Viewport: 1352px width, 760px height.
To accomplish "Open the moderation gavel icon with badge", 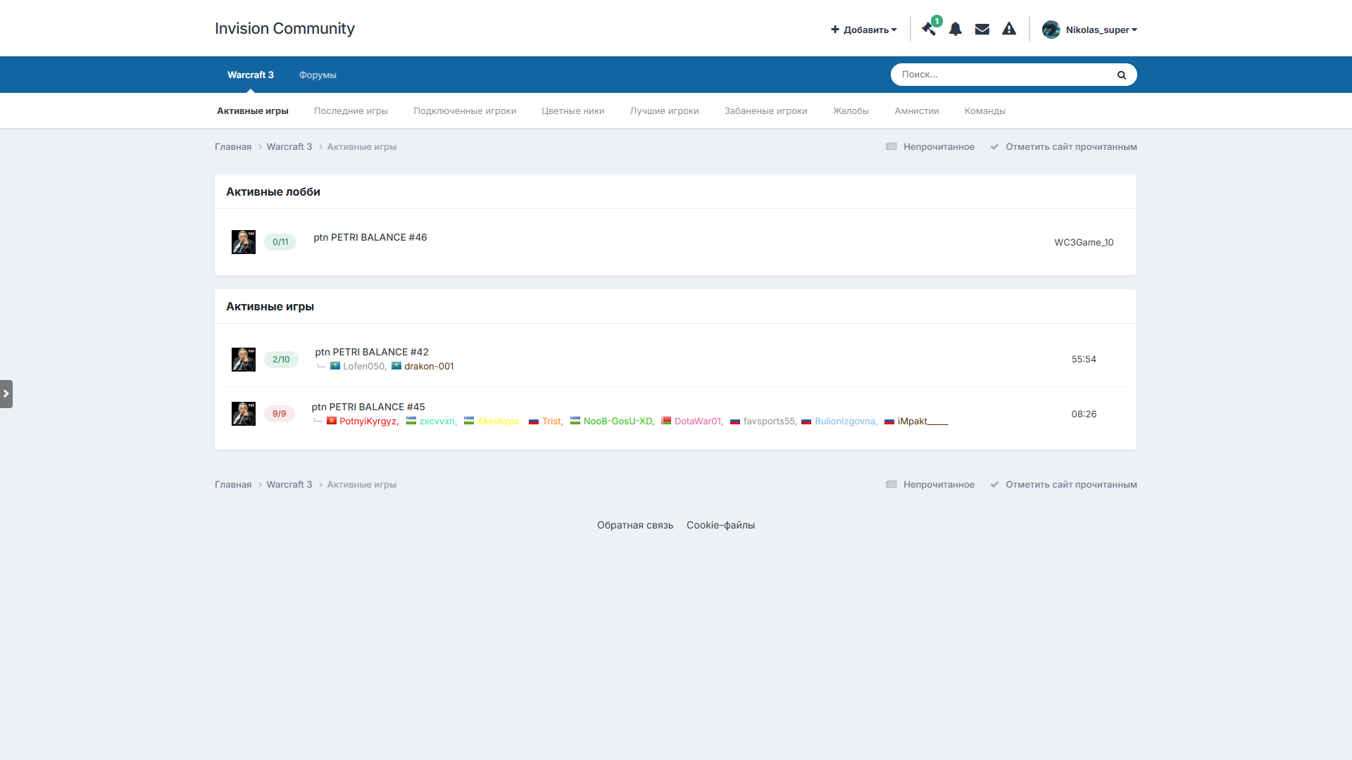I will pos(930,30).
